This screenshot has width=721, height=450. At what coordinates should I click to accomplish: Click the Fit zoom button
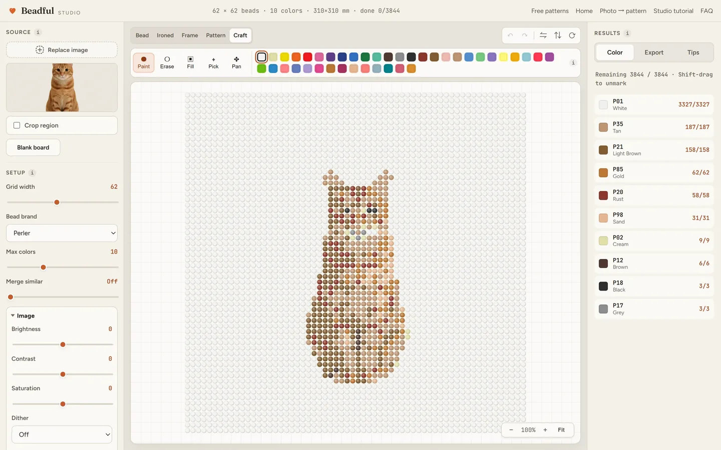click(561, 430)
